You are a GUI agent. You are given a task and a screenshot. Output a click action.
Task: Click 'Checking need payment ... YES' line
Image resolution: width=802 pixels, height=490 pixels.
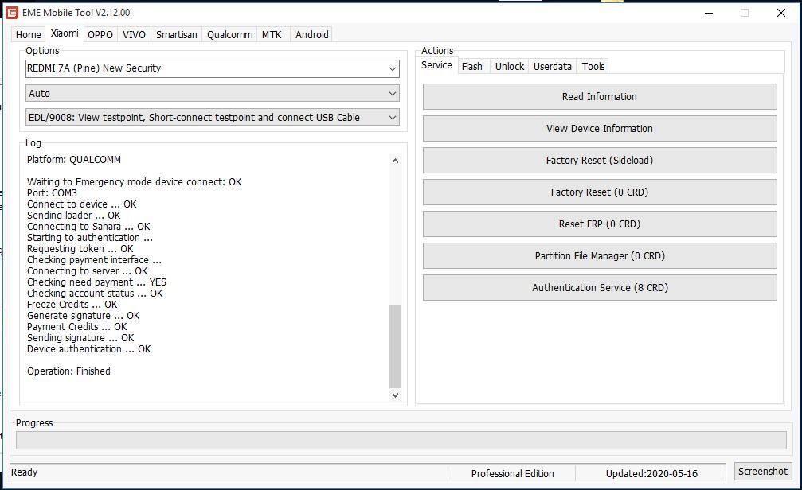(x=96, y=282)
